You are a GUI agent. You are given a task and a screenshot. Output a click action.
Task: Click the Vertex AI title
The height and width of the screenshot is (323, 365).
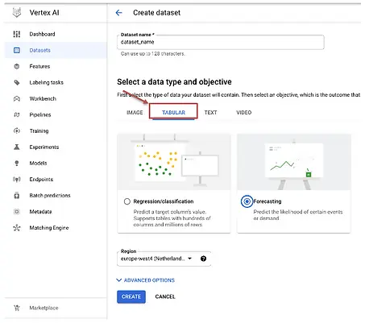44,13
